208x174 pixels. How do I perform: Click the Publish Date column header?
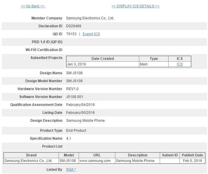192,155
